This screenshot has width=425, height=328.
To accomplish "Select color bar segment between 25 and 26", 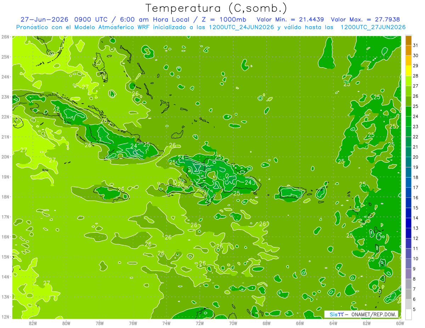I will click(408, 101).
